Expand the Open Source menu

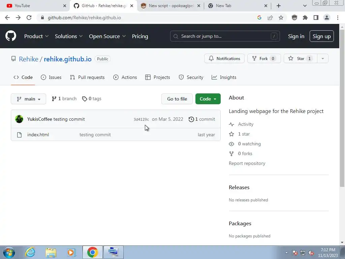(x=107, y=36)
